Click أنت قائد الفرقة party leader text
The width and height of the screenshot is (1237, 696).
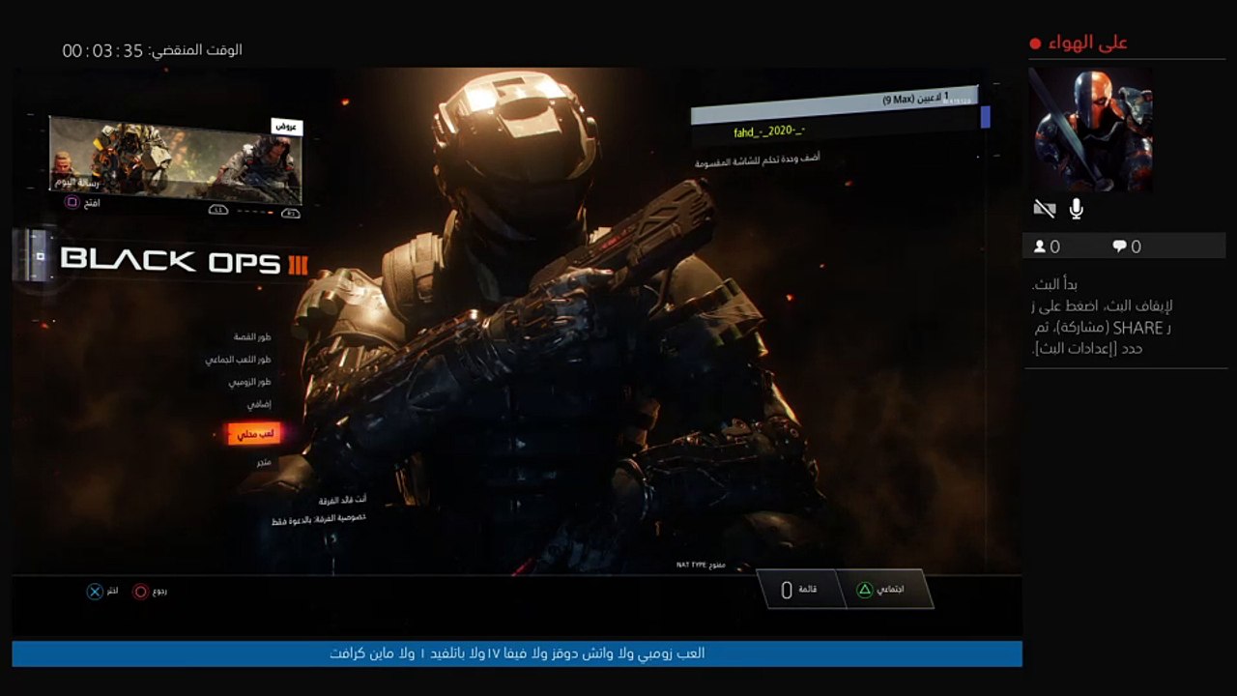point(343,500)
